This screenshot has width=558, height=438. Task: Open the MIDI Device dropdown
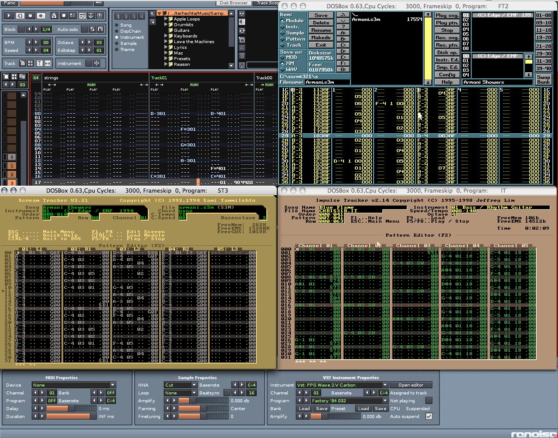[x=74, y=385]
